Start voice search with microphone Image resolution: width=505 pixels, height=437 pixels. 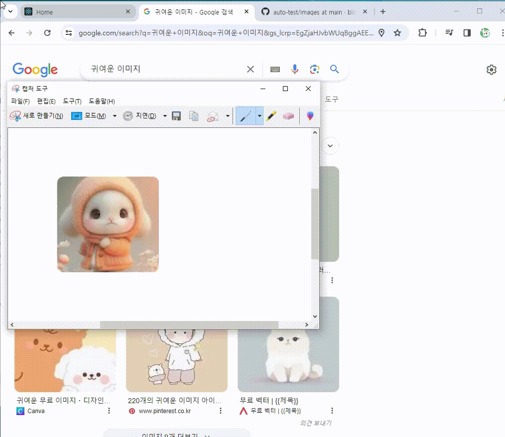(x=295, y=69)
